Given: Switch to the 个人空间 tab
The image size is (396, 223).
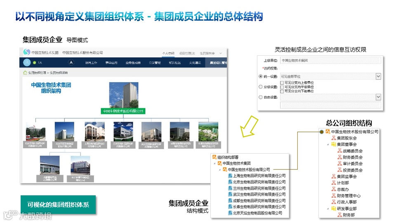Looking at the screenshot, I should (x=168, y=53).
